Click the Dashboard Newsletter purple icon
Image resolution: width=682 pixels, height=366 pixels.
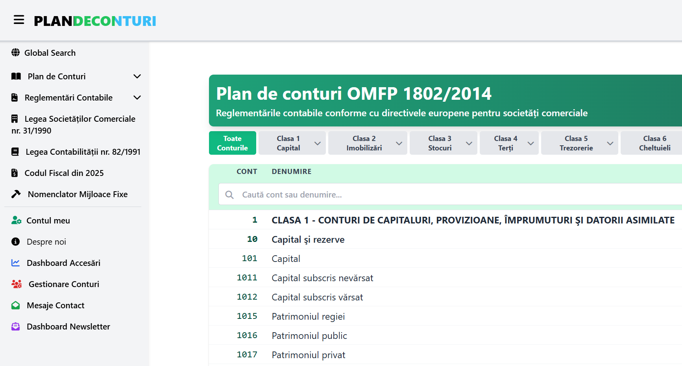16,326
